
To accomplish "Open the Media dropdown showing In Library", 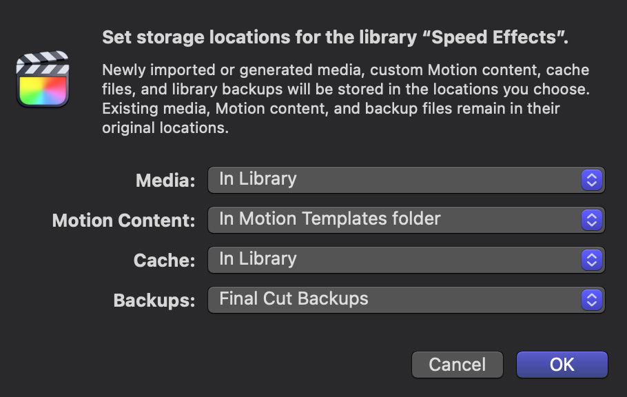I will (407, 180).
